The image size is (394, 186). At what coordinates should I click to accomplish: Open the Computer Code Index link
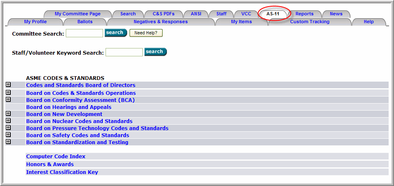[x=56, y=156]
